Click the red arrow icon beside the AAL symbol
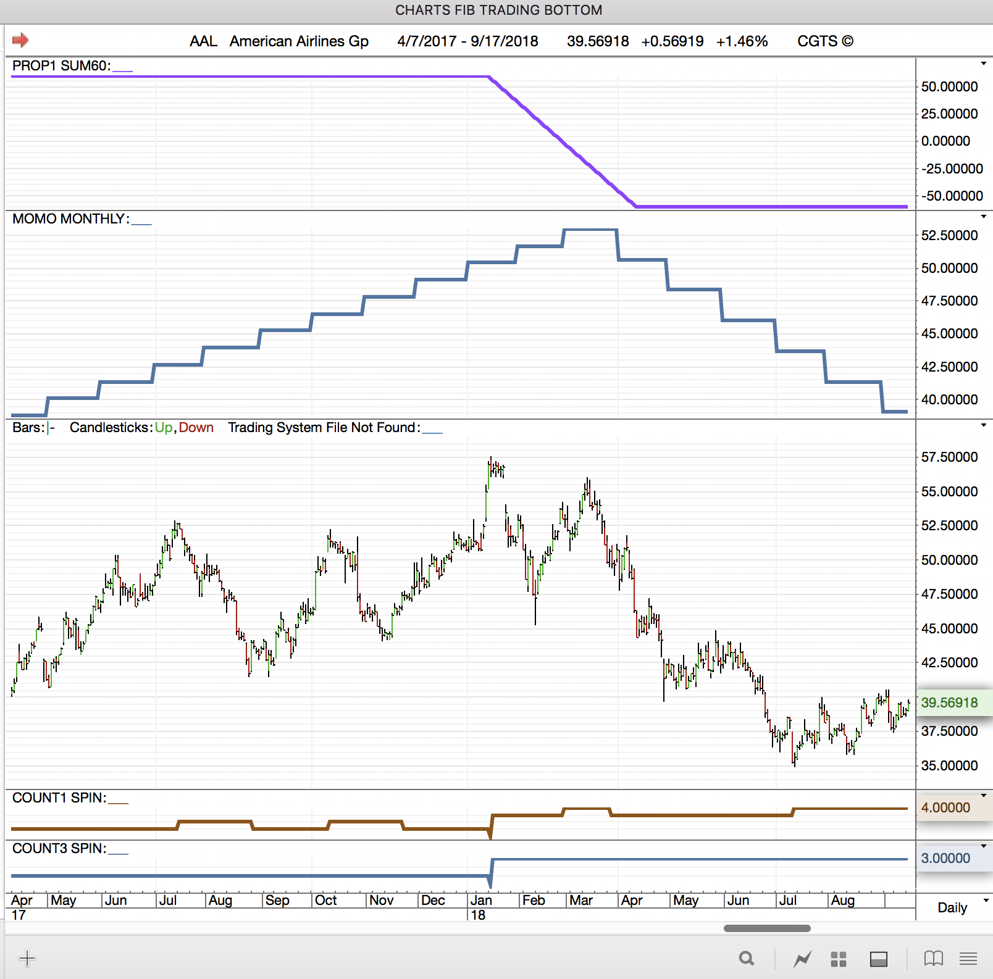Screen dimensions: 993x979 pos(20,41)
